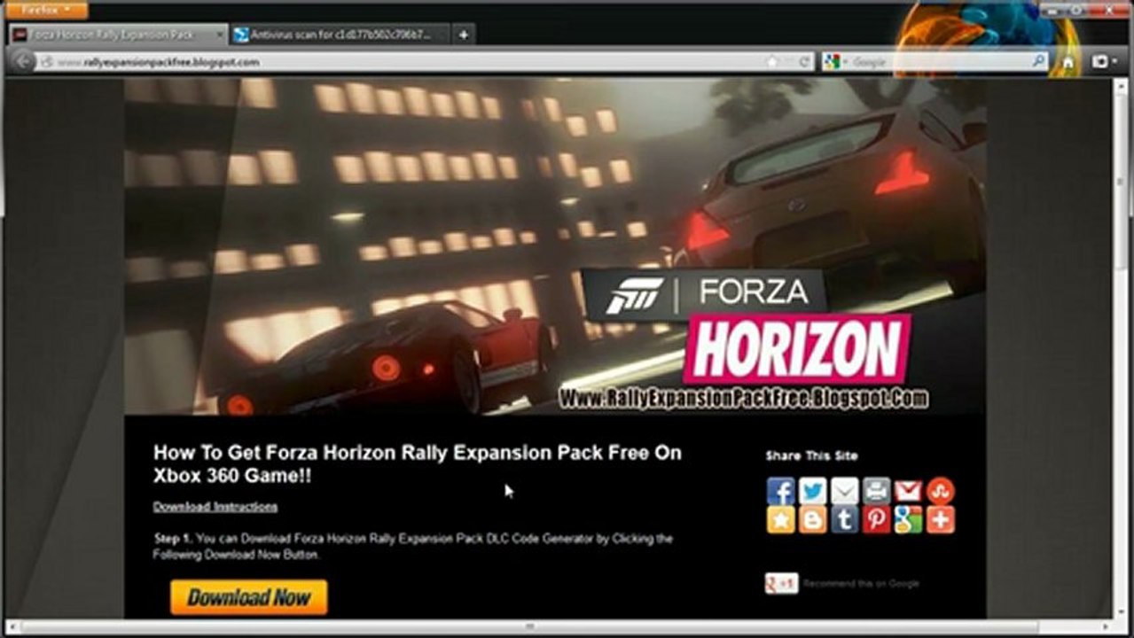Share the site on StumbleUpon

tap(940, 490)
